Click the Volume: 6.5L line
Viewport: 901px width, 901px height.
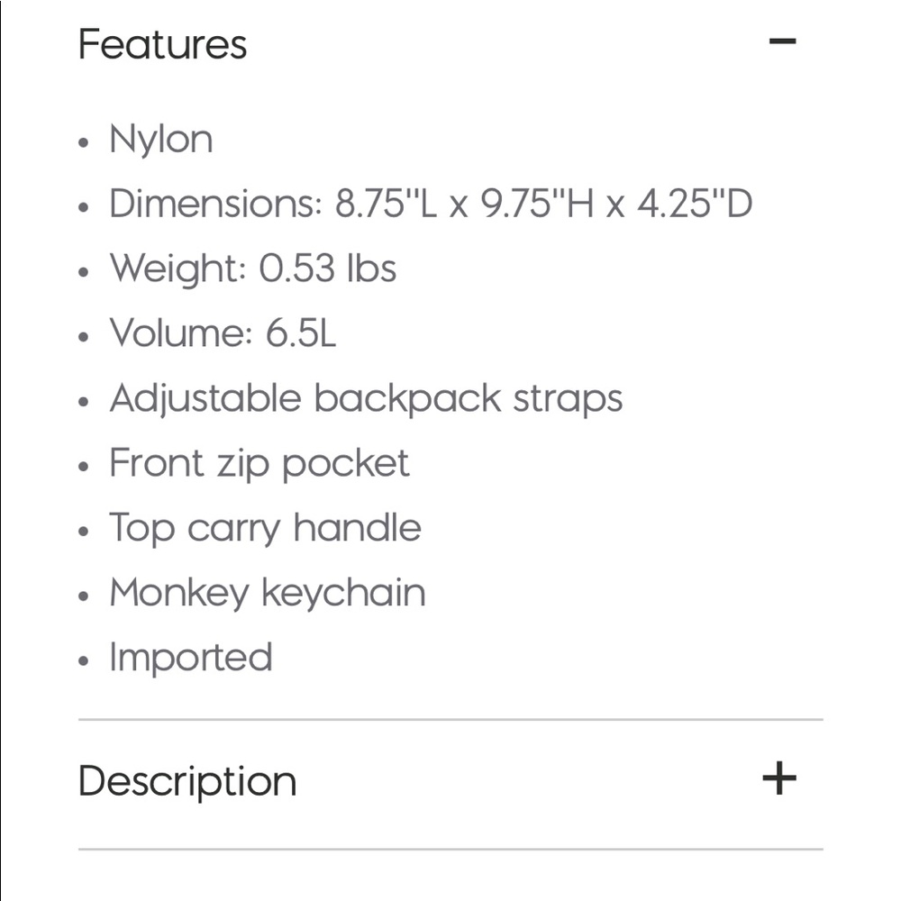pyautogui.click(x=223, y=332)
